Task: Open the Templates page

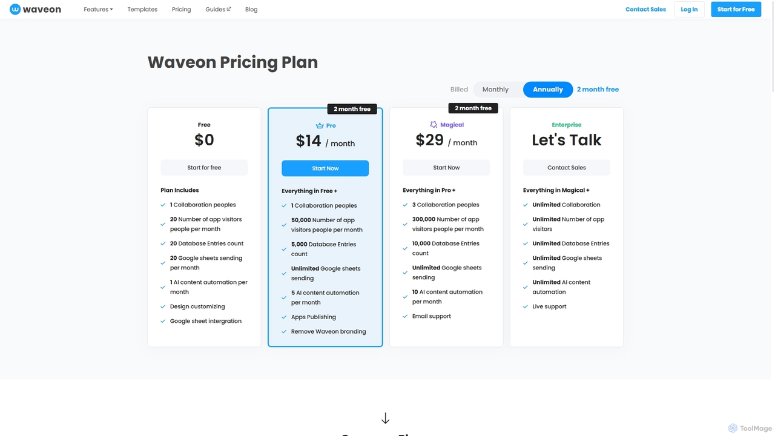Action: click(x=142, y=10)
